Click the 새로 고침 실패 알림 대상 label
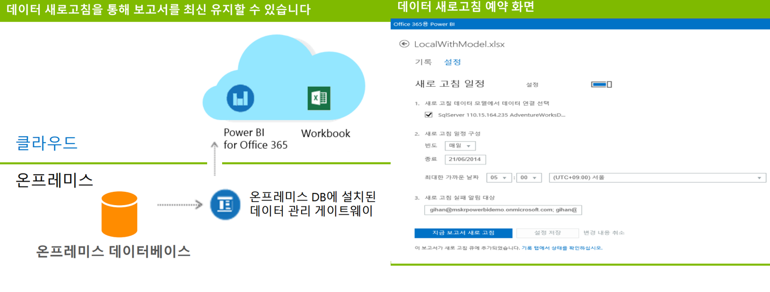The height and width of the screenshot is (292, 770). click(x=459, y=198)
